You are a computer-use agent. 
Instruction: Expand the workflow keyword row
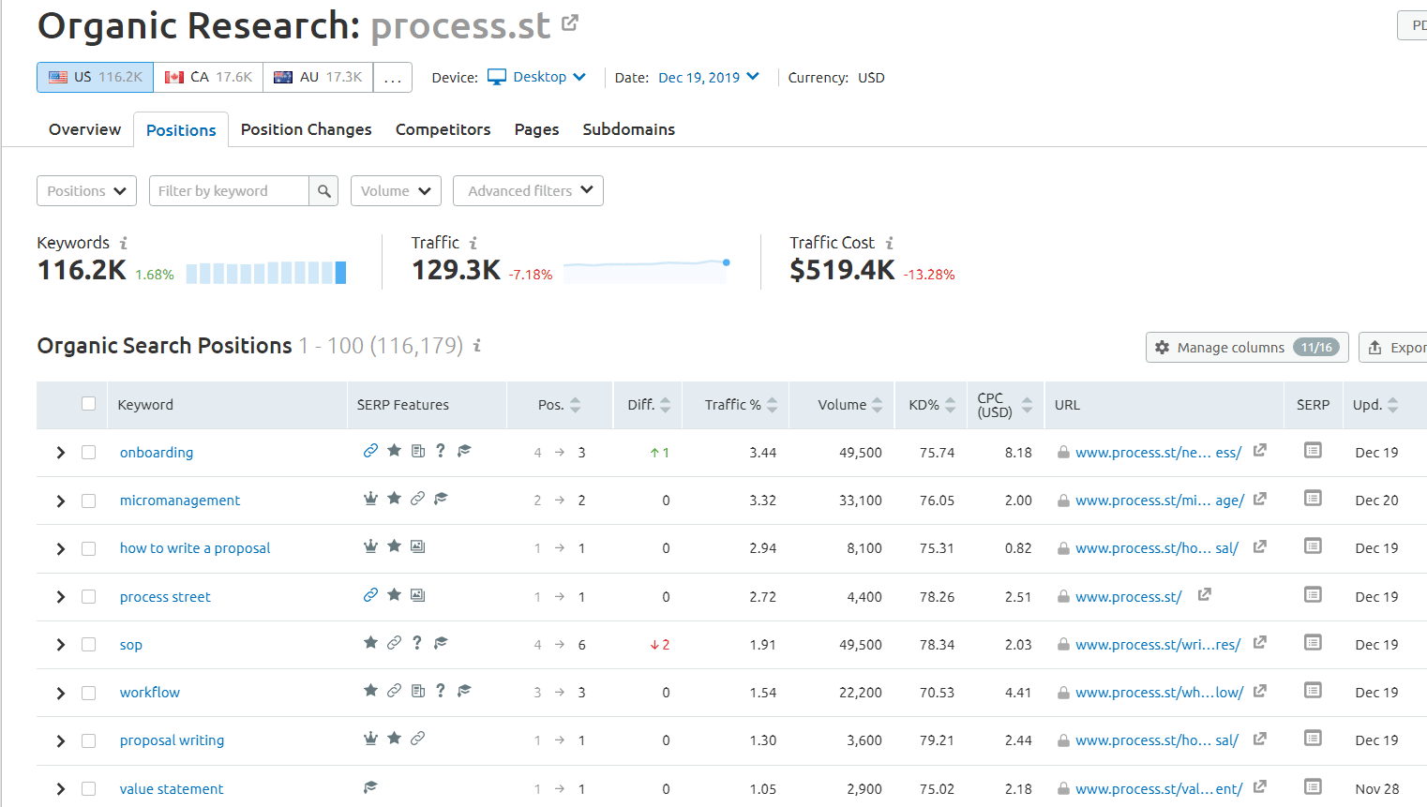pos(60,693)
